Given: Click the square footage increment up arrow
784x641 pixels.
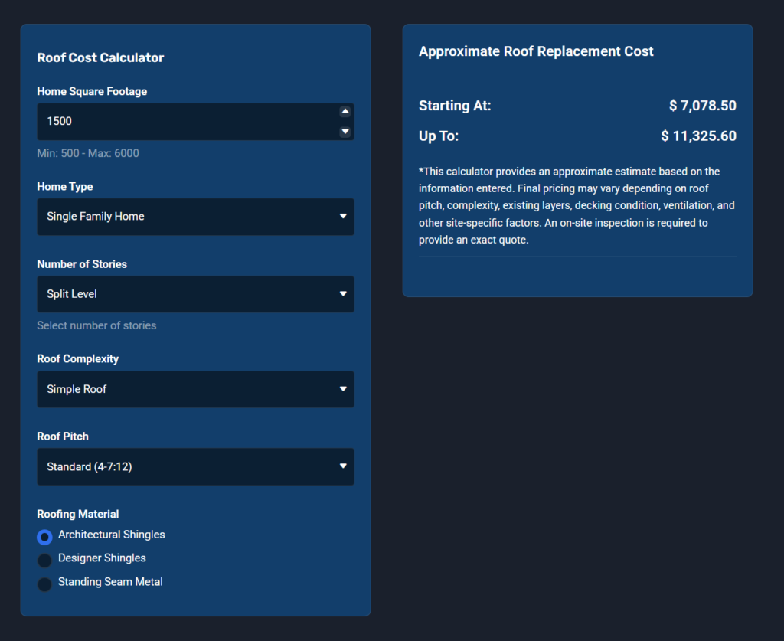Looking at the screenshot, I should point(345,112).
